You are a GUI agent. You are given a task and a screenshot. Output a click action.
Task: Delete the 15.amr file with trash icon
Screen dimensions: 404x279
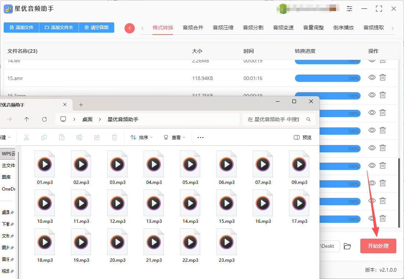coord(382,77)
